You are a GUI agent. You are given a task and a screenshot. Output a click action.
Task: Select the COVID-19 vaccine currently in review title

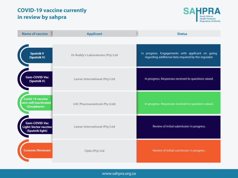coord(52,14)
